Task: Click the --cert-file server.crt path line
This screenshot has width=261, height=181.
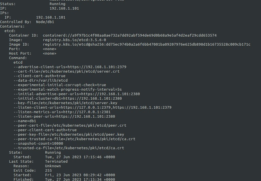Action: tap(66, 71)
